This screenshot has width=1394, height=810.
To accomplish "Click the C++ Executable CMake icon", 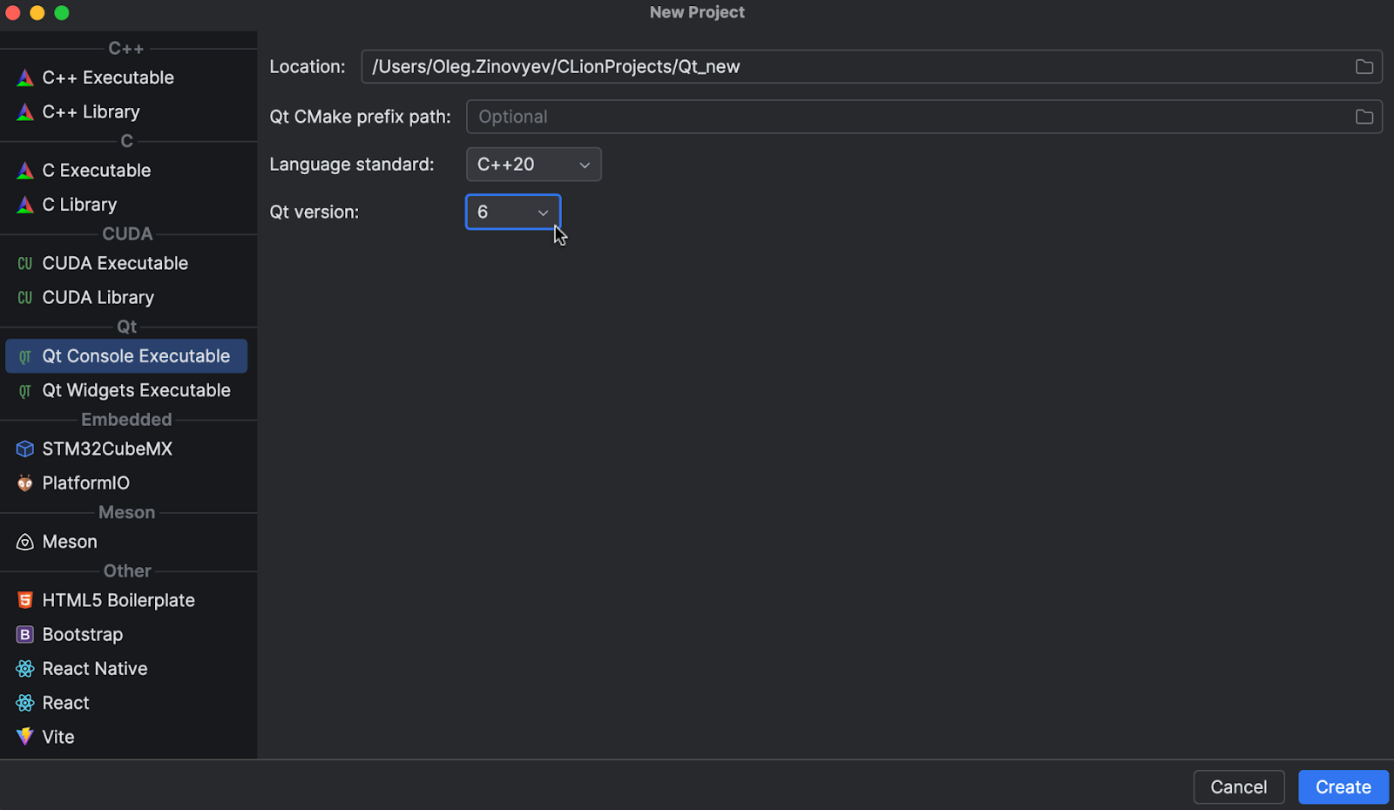I will click(x=25, y=78).
